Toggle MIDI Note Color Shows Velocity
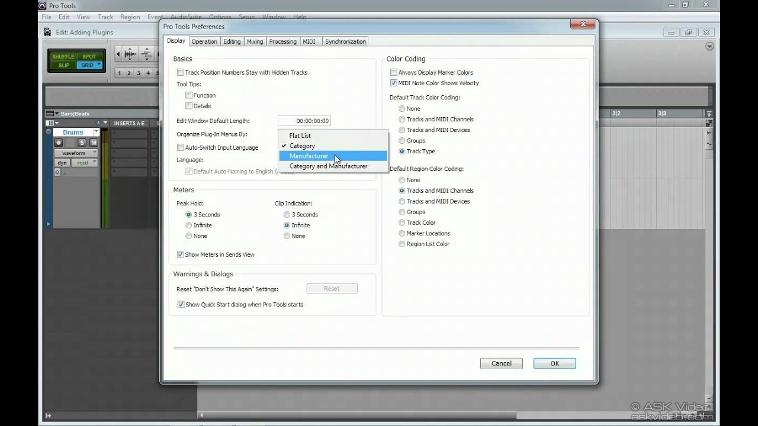 [394, 83]
